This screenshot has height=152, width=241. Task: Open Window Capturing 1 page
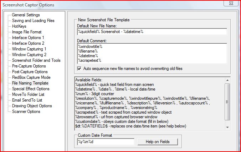[29, 49]
